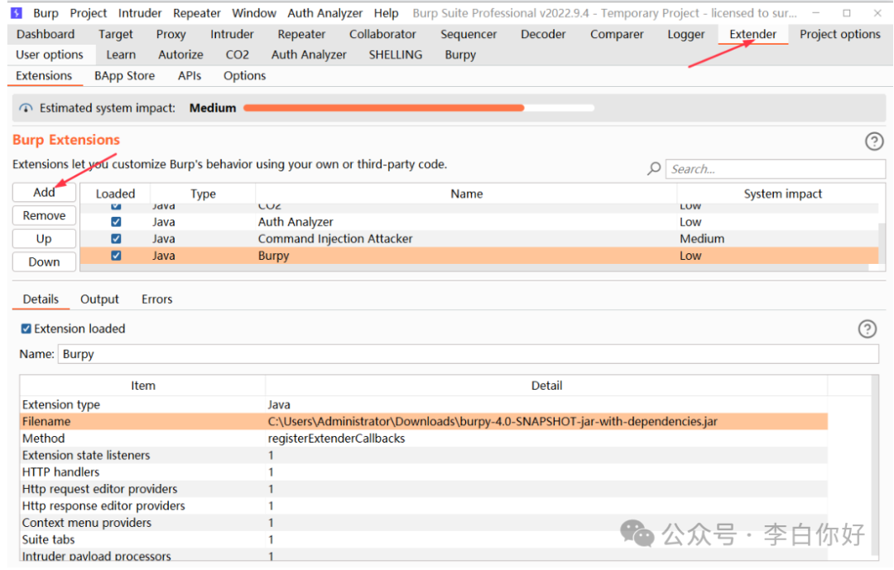Uncheck Loaded checkbox for Command Injection Attacker

[117, 239]
